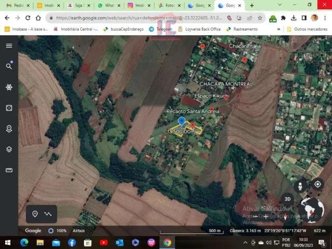Expand hidden bookmarks chevron

click(279, 29)
